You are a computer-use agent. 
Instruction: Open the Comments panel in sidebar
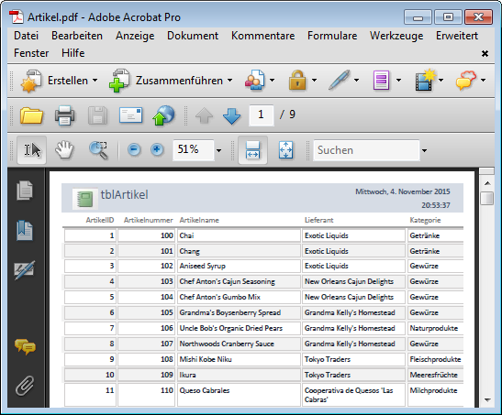[x=25, y=347]
